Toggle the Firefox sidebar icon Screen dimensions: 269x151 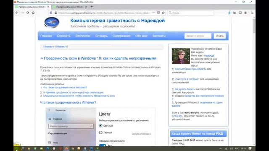pyautogui.click(x=240, y=13)
